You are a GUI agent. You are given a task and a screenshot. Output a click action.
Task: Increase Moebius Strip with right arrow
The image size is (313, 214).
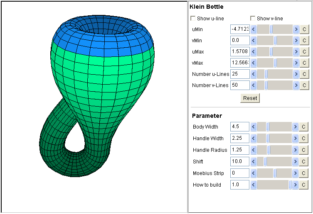click(295, 173)
